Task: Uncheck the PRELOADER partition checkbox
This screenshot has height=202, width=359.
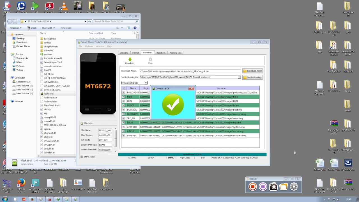Action: 123,93
